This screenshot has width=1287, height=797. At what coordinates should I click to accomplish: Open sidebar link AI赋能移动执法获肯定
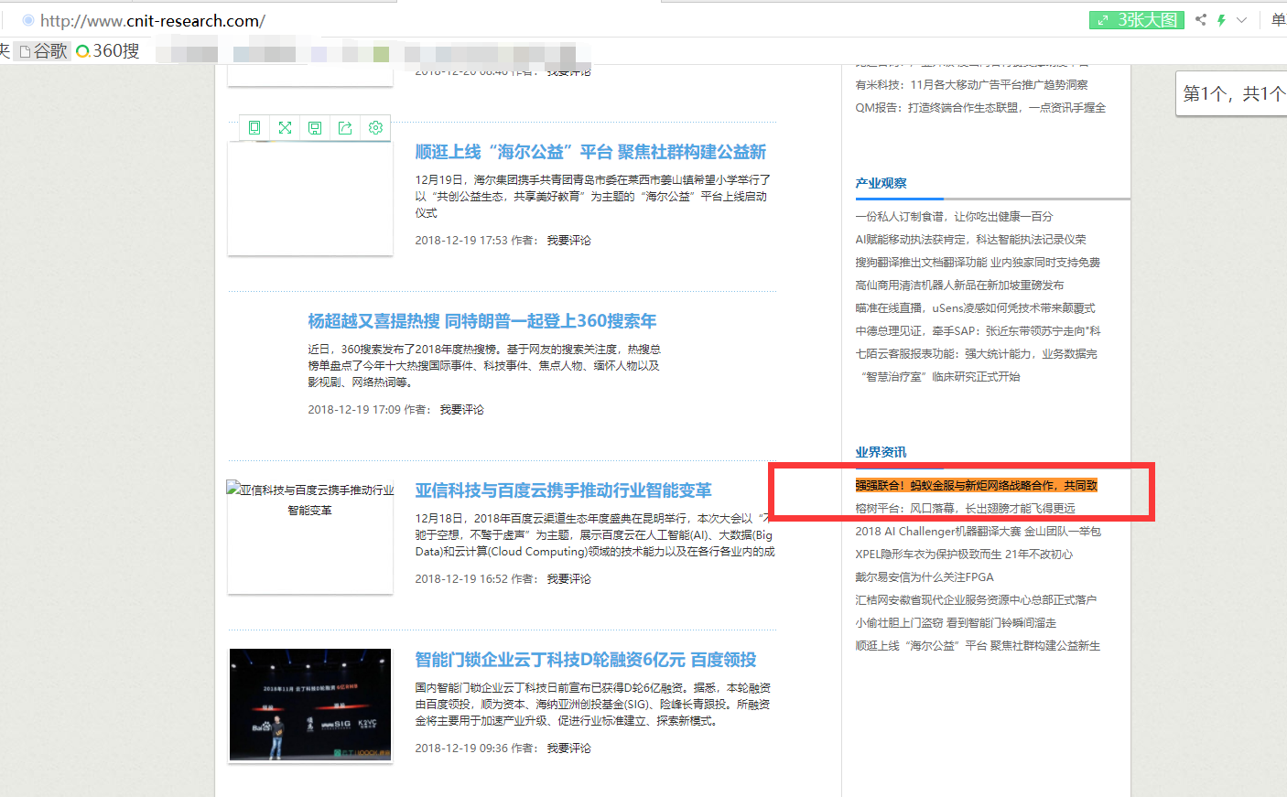(x=971, y=240)
